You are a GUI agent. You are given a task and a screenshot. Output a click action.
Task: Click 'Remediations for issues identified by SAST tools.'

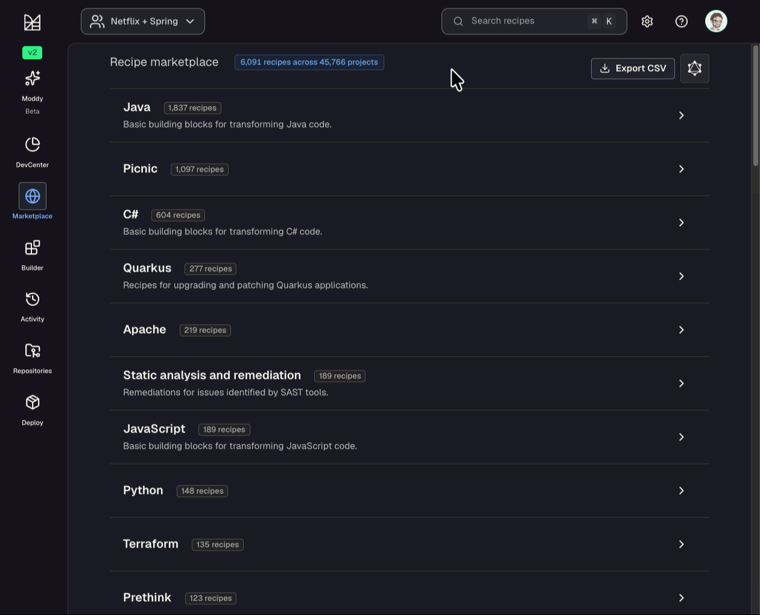(x=226, y=392)
